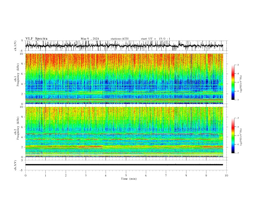
Task: Click the ch.2 spectrogram panel
Action: click(x=124, y=132)
